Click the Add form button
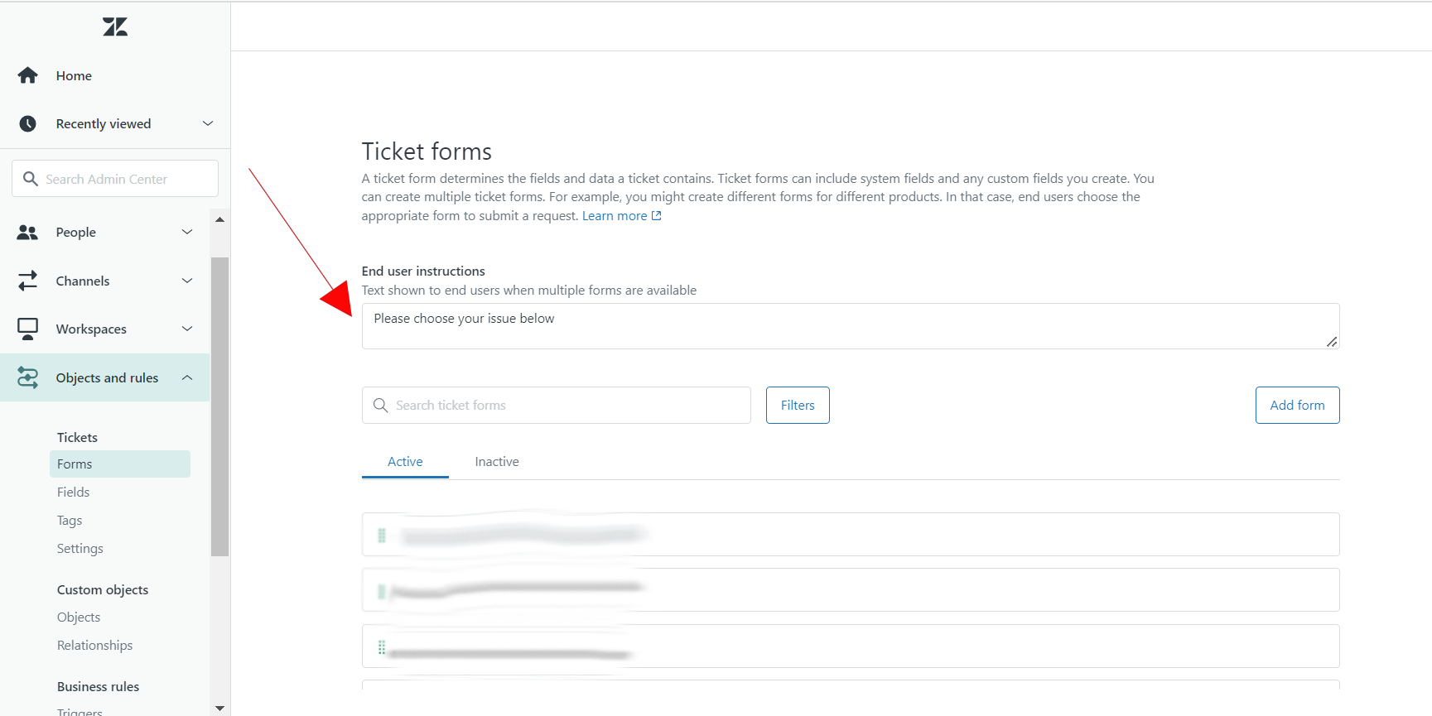The height and width of the screenshot is (716, 1432). coord(1297,406)
